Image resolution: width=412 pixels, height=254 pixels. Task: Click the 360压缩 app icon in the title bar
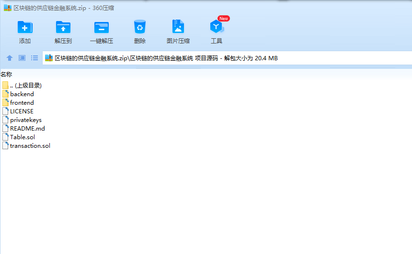pos(8,8)
